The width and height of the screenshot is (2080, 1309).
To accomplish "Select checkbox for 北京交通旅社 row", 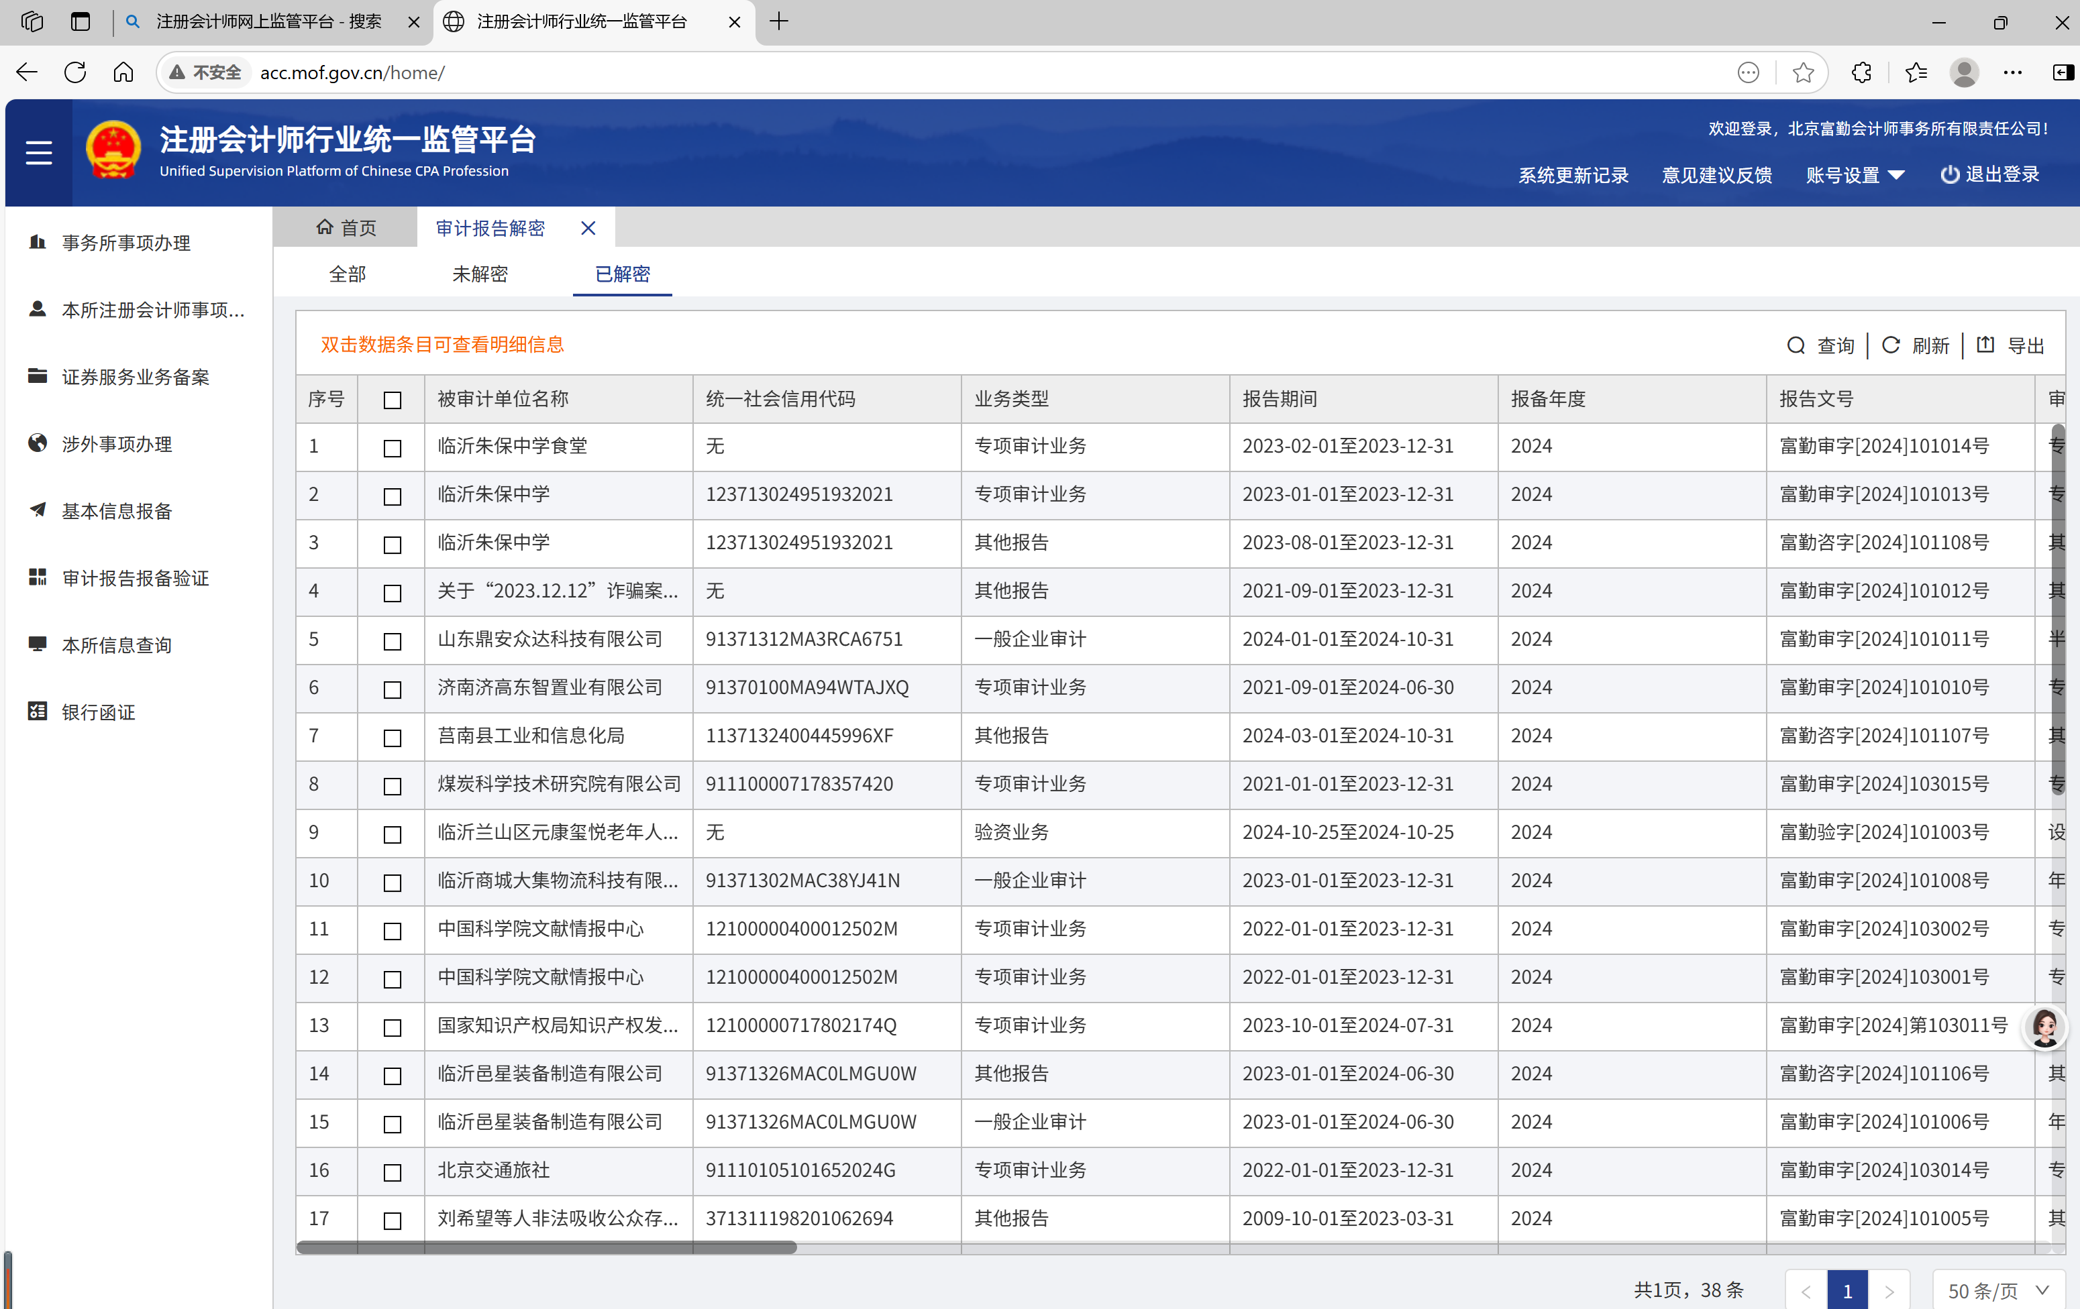I will click(x=392, y=1172).
